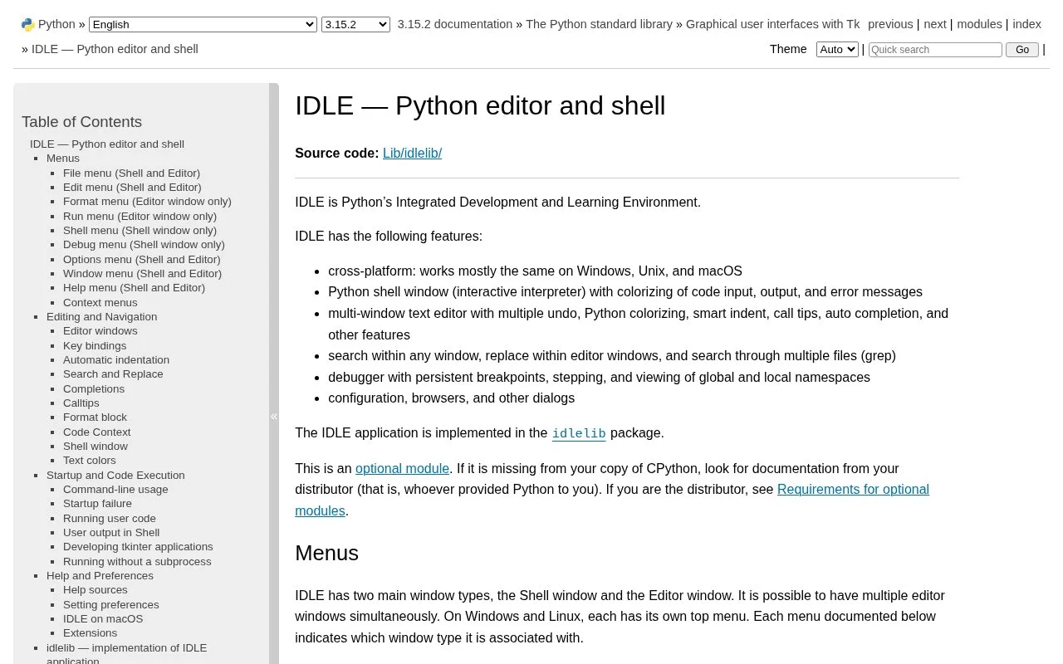Open Run menu (Editor window only) entry

(140, 216)
